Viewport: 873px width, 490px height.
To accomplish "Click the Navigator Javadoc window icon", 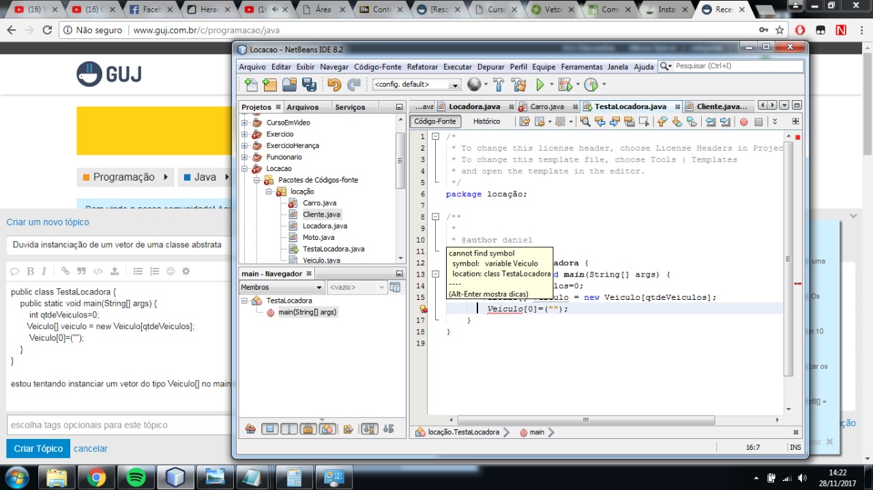I will tap(394, 288).
